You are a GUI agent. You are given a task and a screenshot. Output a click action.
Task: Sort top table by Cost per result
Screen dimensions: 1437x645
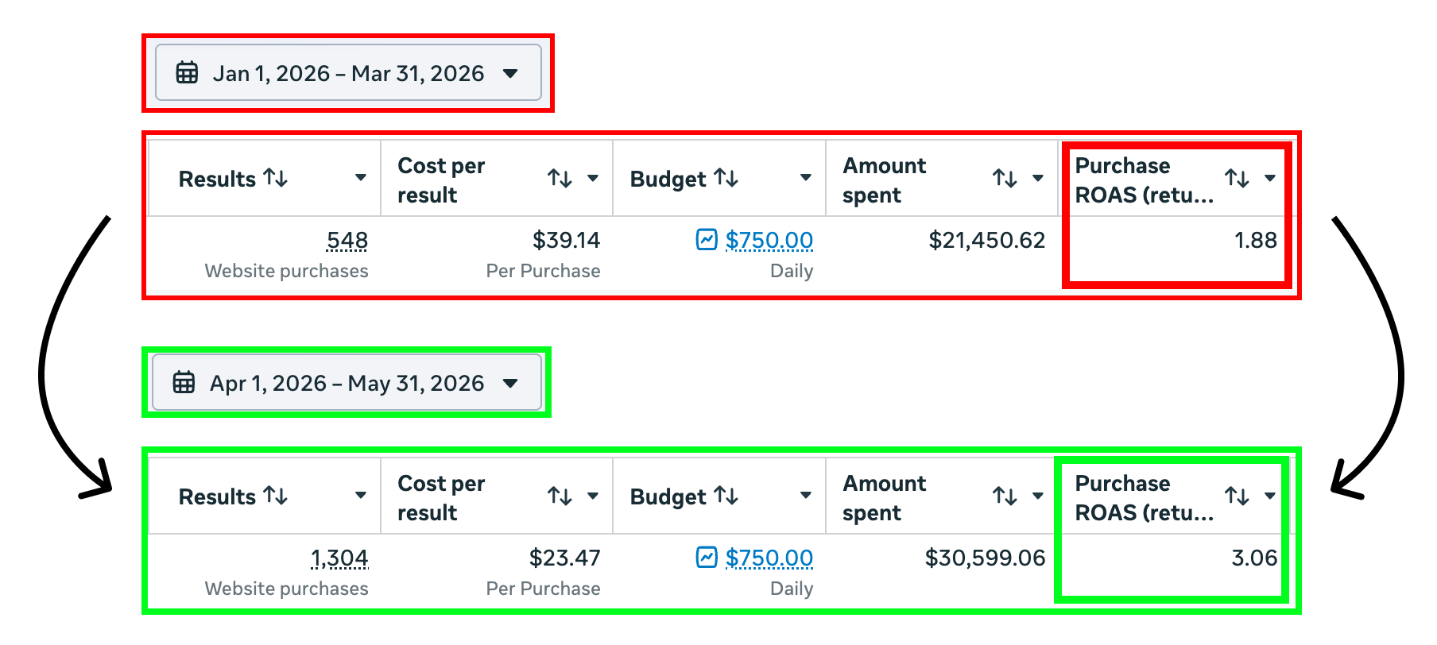560,178
